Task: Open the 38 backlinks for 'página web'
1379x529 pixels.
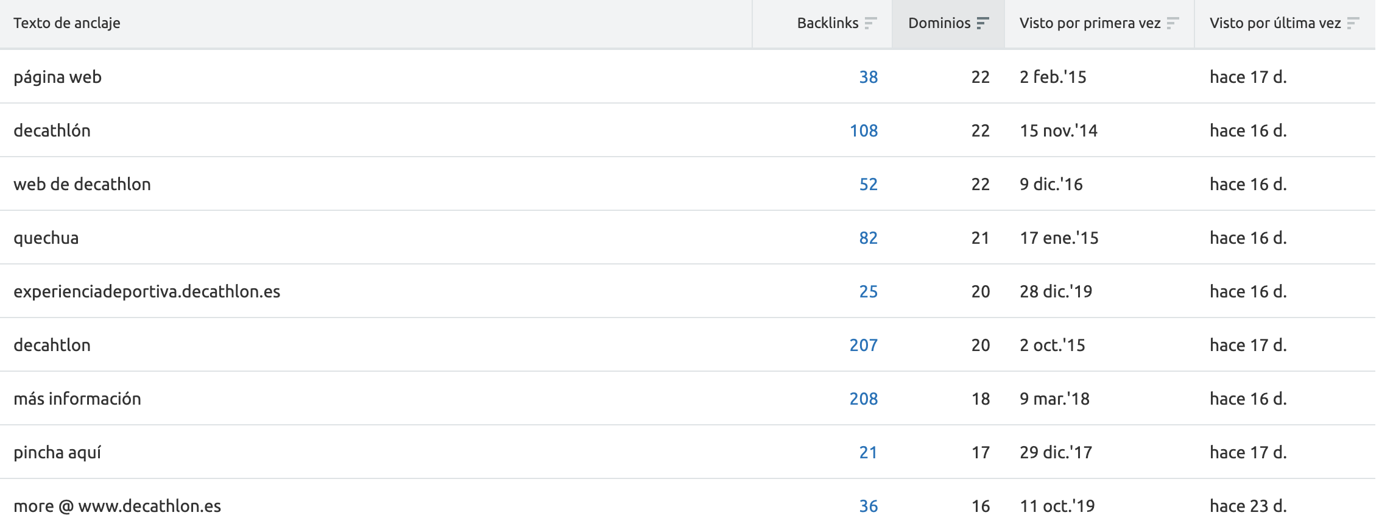Action: [x=868, y=77]
